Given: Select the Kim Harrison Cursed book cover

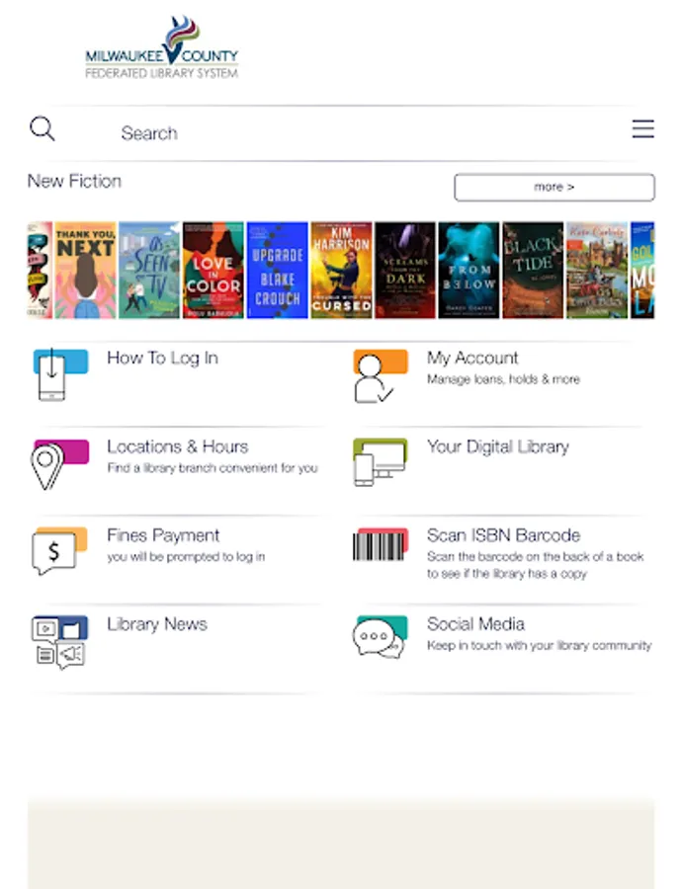Looking at the screenshot, I should 342,270.
